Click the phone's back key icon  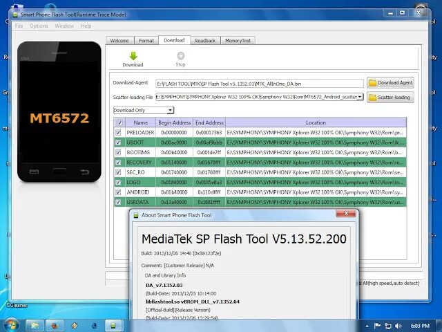(84, 172)
